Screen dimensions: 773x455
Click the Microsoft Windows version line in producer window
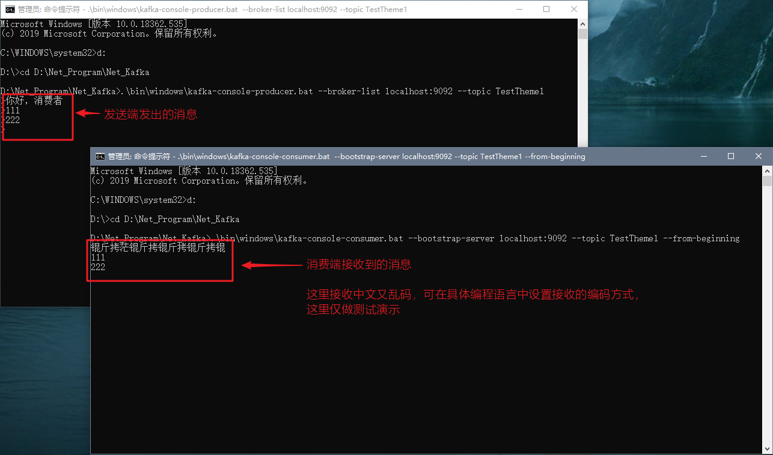tap(94, 24)
